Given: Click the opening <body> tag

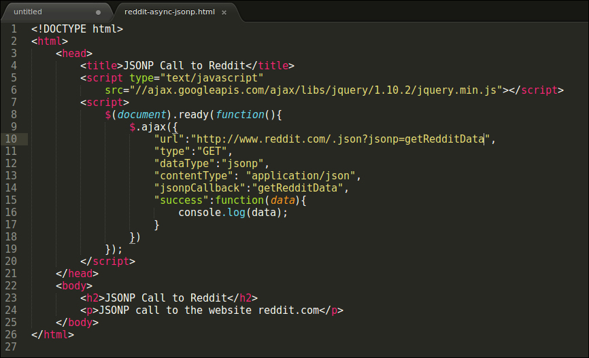Looking at the screenshot, I should (x=74, y=285).
